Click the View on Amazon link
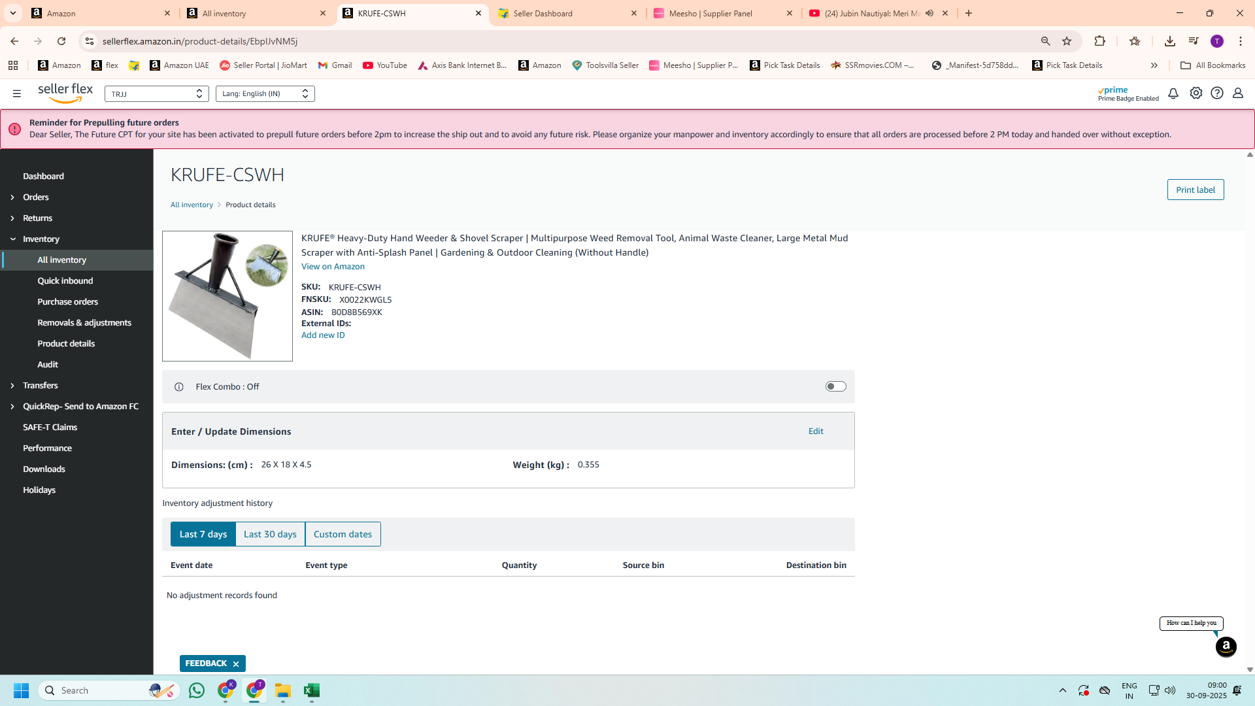 click(x=333, y=267)
